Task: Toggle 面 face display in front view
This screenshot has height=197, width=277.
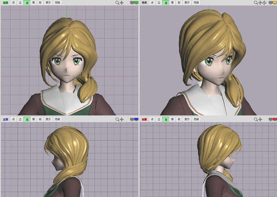Action: pos(27,3)
